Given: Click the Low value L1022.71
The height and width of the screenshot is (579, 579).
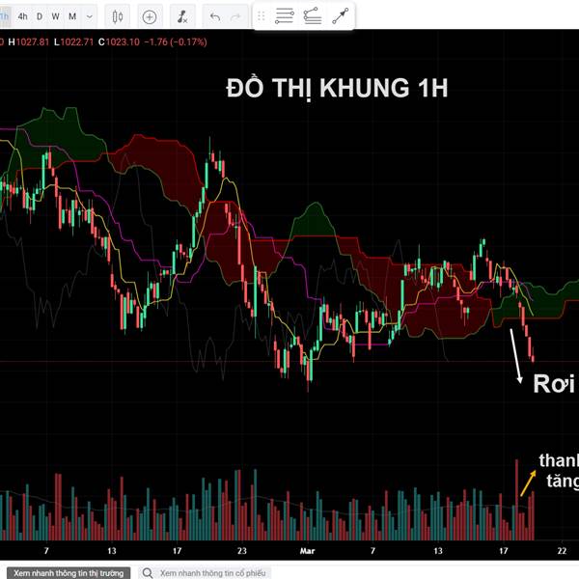Looking at the screenshot, I should point(73,42).
